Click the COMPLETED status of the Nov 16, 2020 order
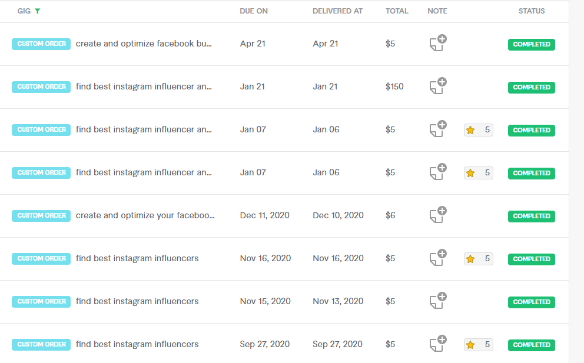The height and width of the screenshot is (363, 584). coord(532,259)
